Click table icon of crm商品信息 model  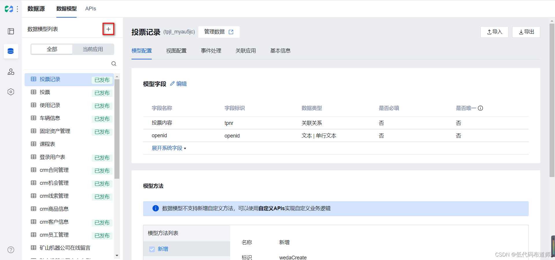click(34, 209)
